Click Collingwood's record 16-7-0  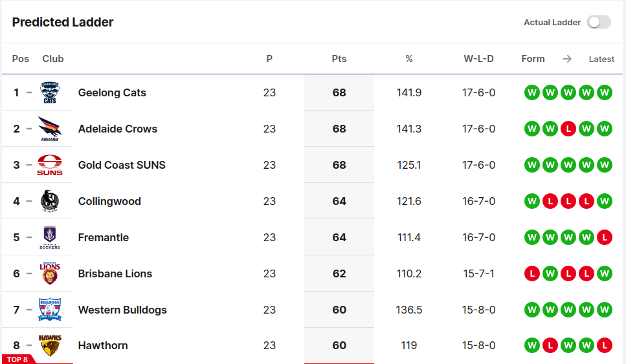(478, 201)
